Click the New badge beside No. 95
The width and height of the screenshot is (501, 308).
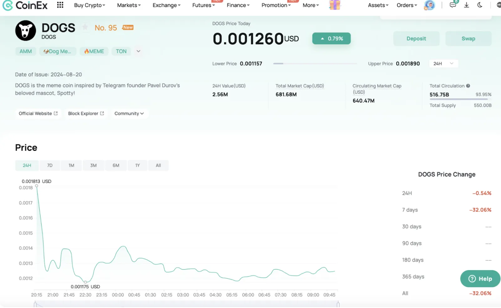128,27
